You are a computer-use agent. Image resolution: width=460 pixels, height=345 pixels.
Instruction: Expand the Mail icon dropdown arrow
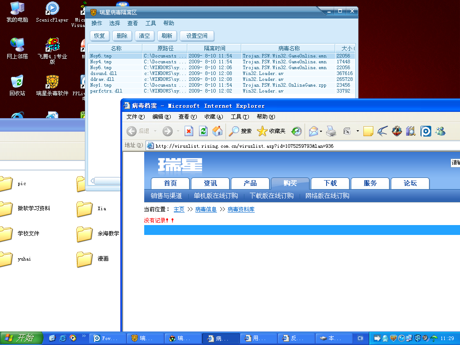click(321, 131)
